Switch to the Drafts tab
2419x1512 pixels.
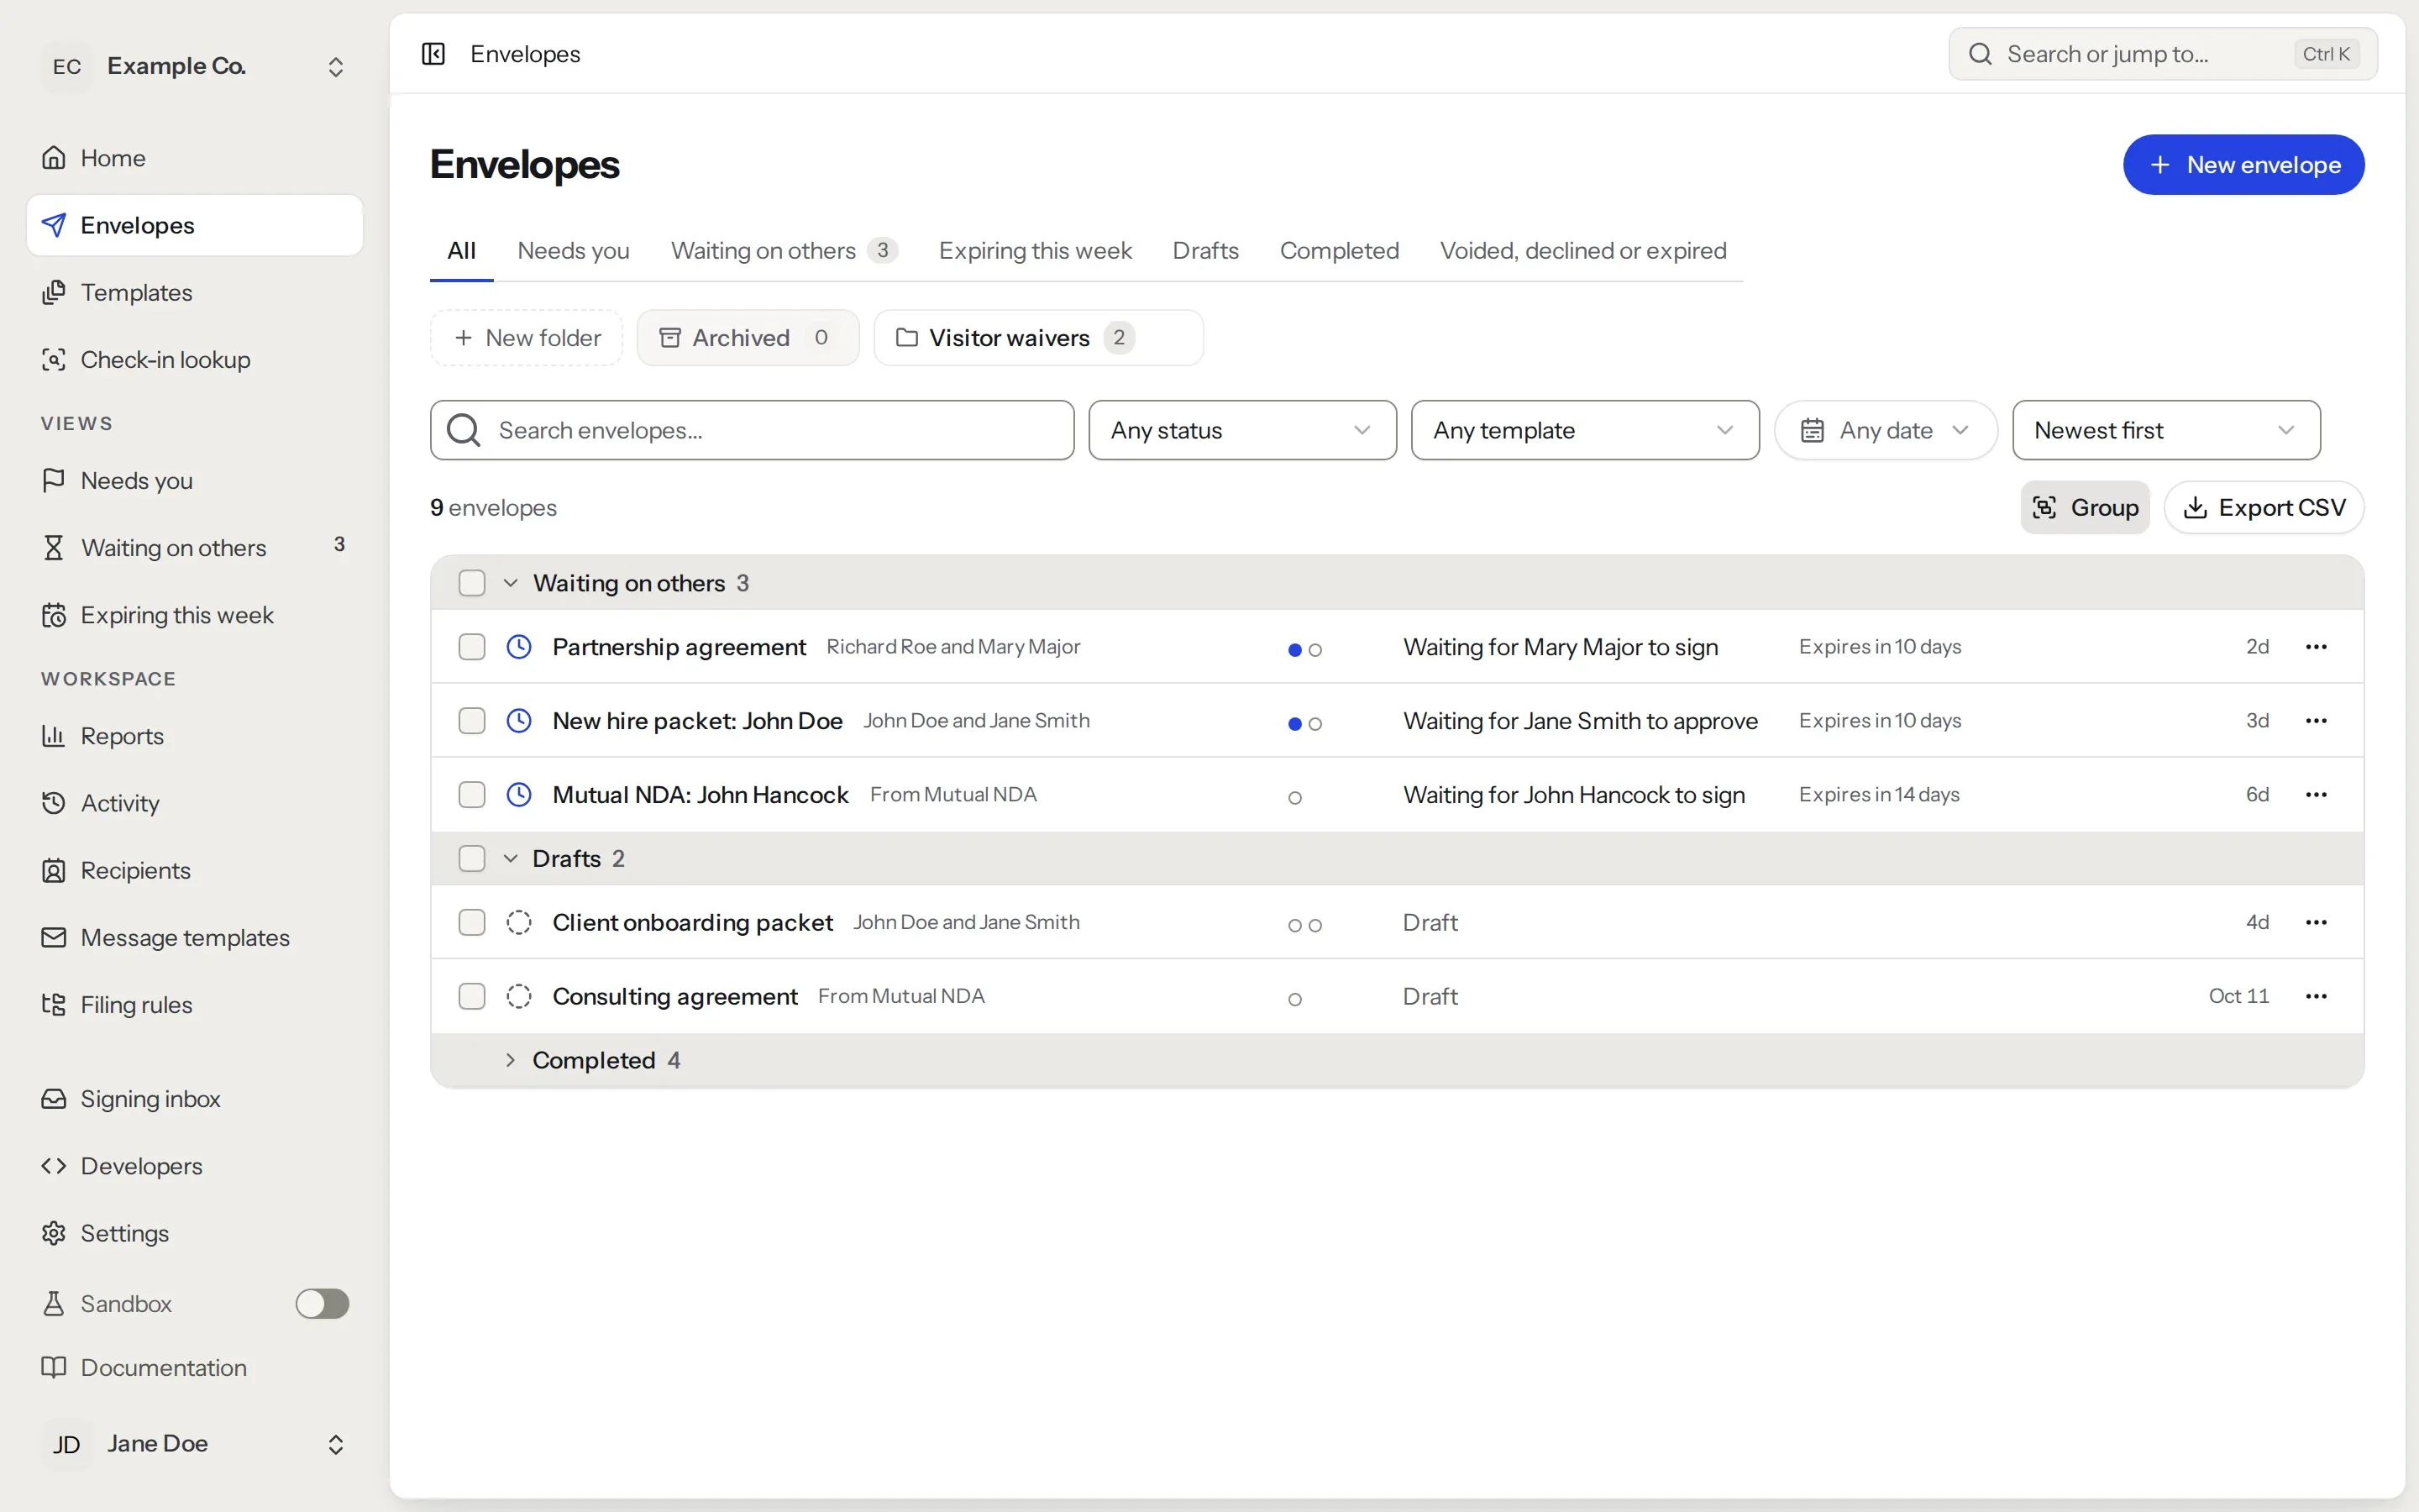click(1205, 251)
